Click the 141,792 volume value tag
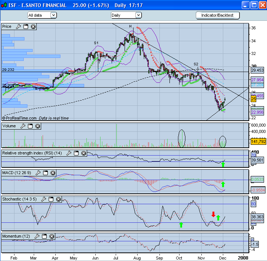This screenshot has height=261, width=267. [258, 141]
